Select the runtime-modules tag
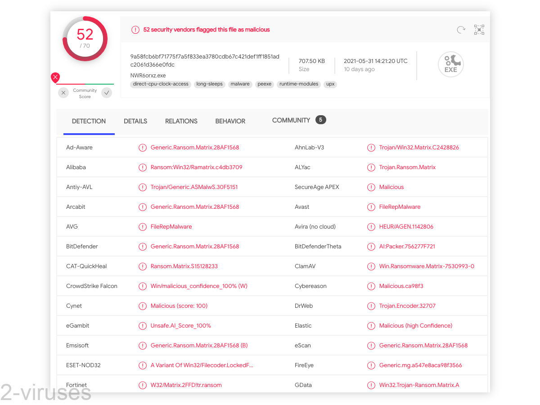 coord(299,84)
